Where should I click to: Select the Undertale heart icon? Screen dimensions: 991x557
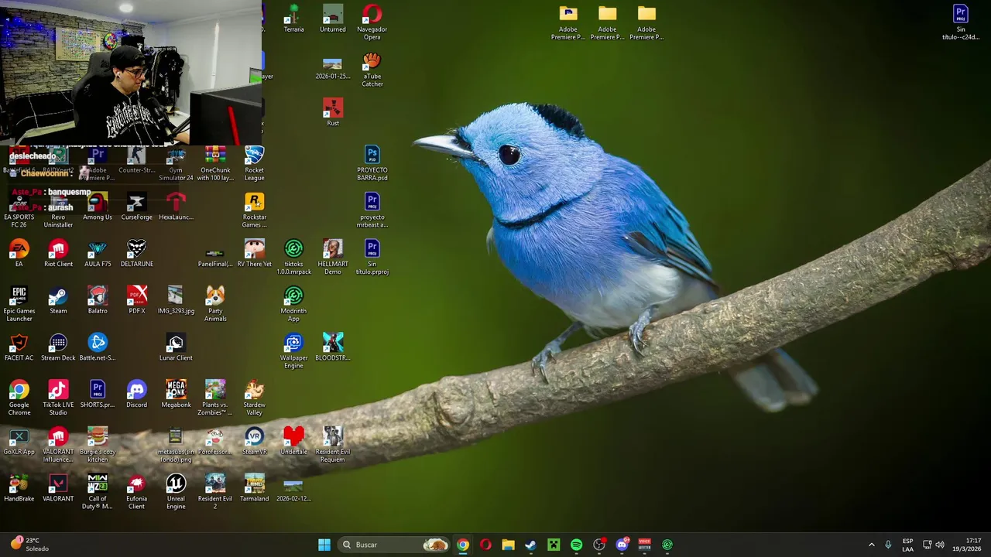[293, 441]
